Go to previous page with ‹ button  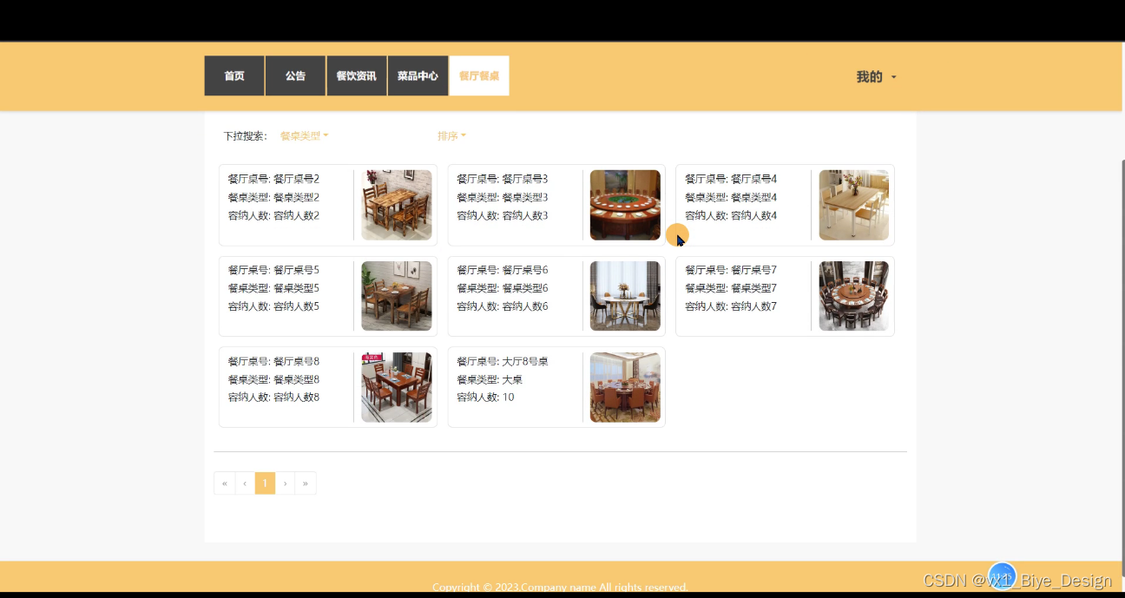coord(245,483)
